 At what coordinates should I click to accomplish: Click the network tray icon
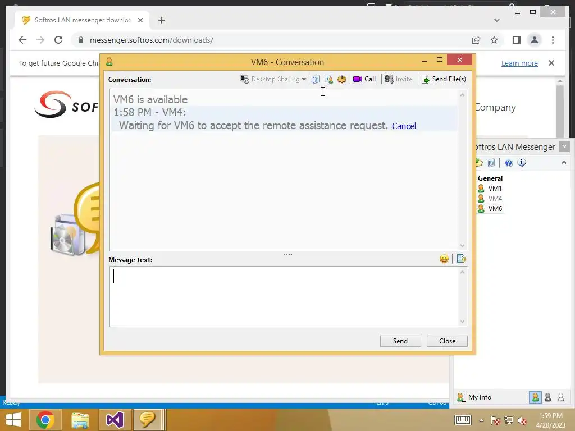(509, 420)
